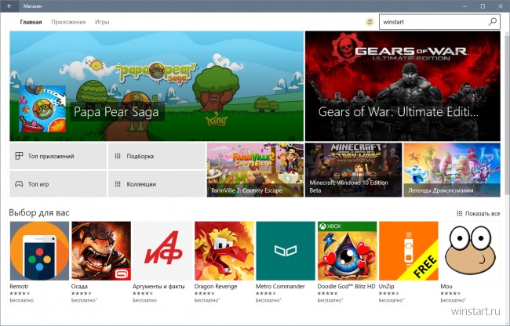
Task: Open the Топ приложений list
Action: tap(58, 156)
